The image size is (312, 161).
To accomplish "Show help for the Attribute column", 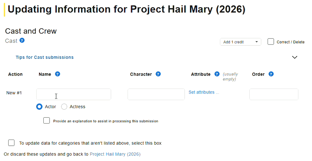I will pos(217,74).
